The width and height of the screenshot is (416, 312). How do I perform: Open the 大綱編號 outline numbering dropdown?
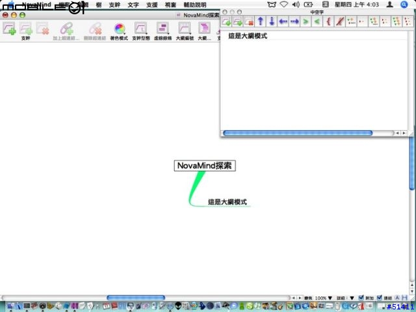tap(185, 29)
